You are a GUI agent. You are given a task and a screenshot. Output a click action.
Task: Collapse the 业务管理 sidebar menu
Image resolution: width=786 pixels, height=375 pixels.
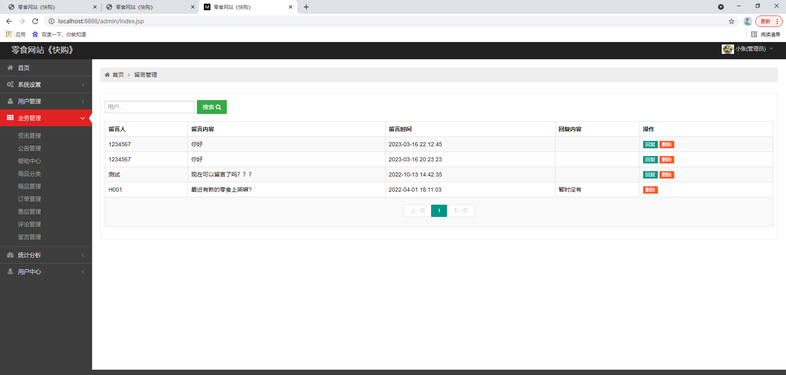pyautogui.click(x=46, y=118)
